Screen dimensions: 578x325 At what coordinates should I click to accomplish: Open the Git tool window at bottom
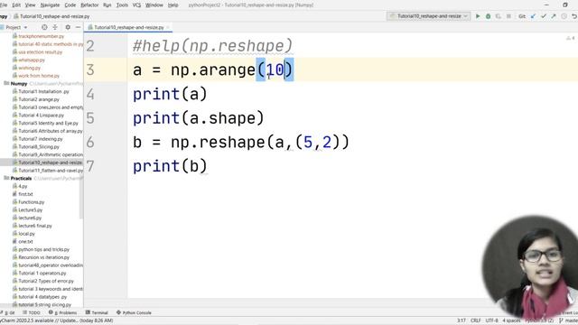point(8,312)
